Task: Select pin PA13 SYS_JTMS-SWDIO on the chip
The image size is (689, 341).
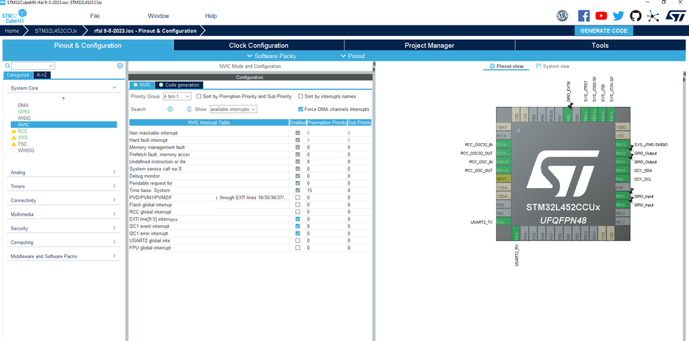Action: click(622, 145)
